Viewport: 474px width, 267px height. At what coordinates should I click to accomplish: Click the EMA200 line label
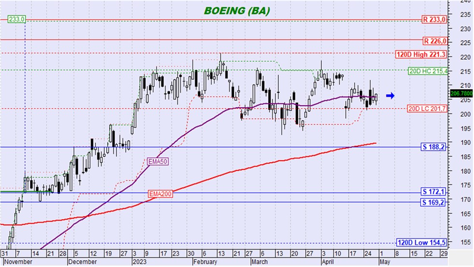point(160,194)
